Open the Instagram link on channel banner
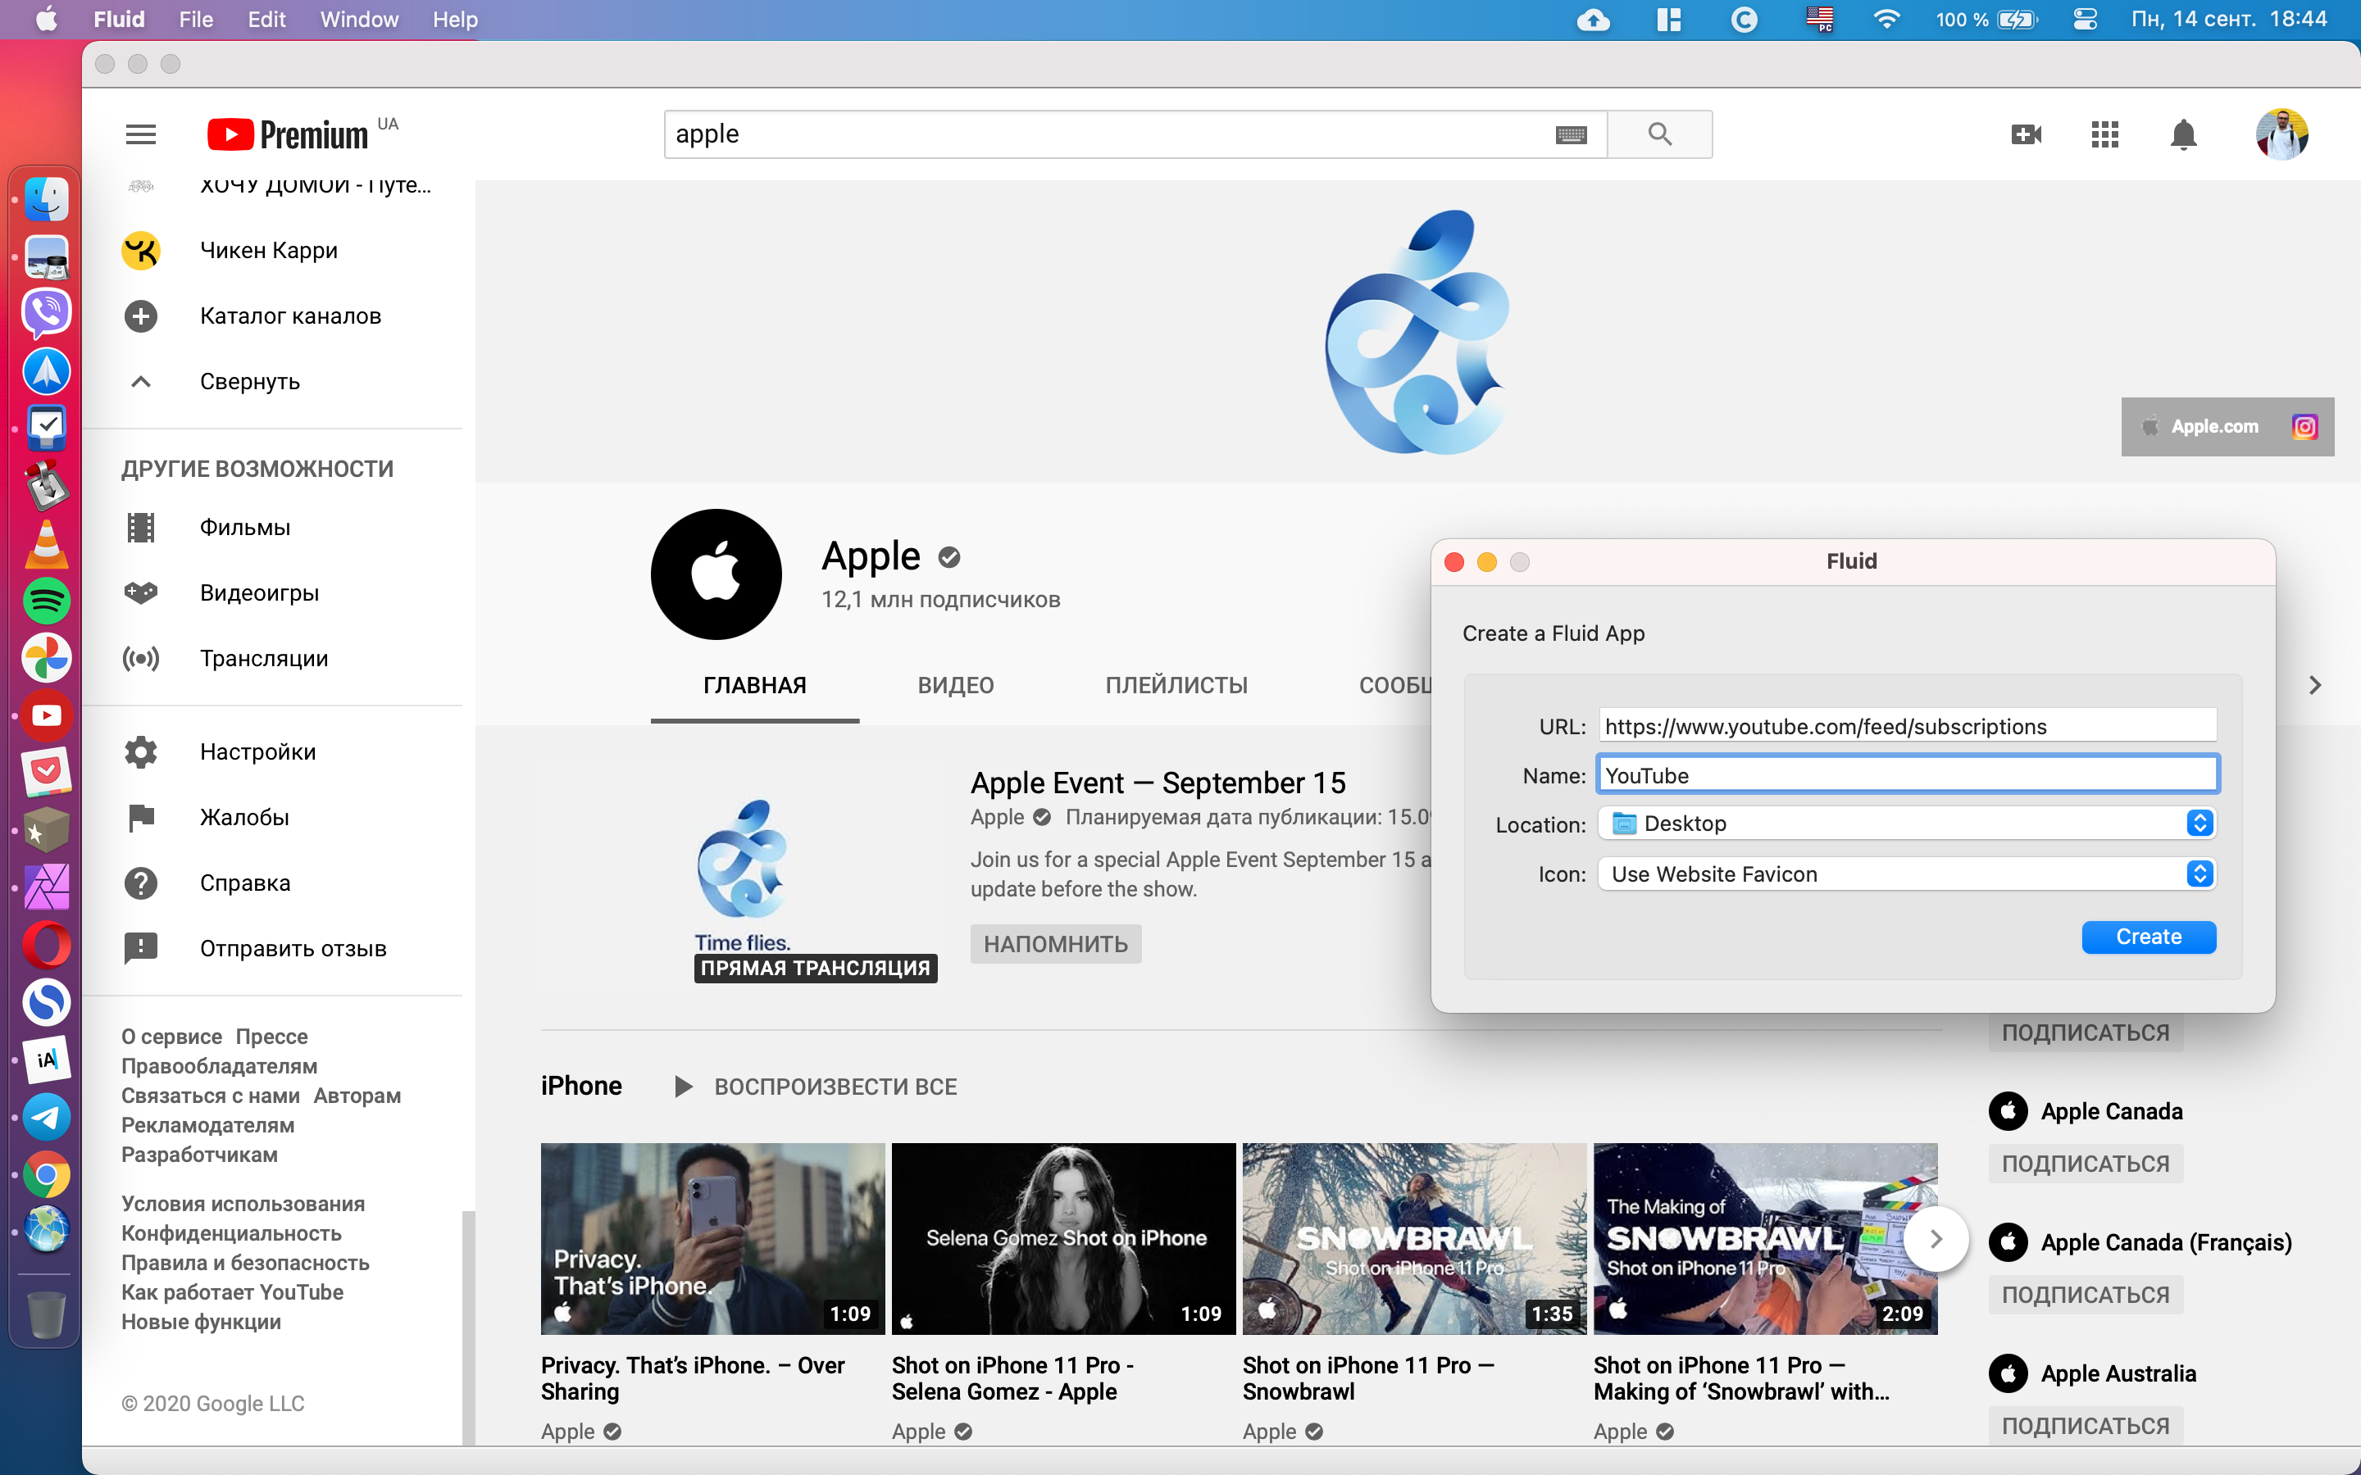Image resolution: width=2361 pixels, height=1475 pixels. (2304, 426)
